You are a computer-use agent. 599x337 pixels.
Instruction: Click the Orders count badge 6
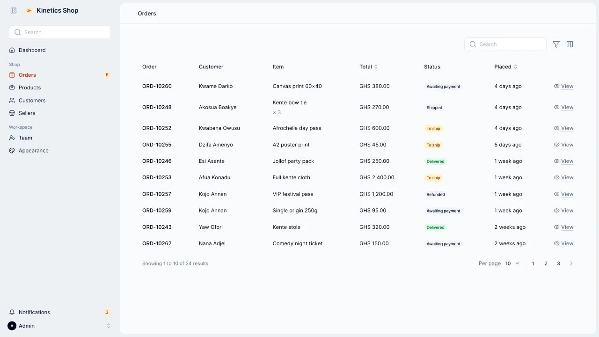[107, 75]
